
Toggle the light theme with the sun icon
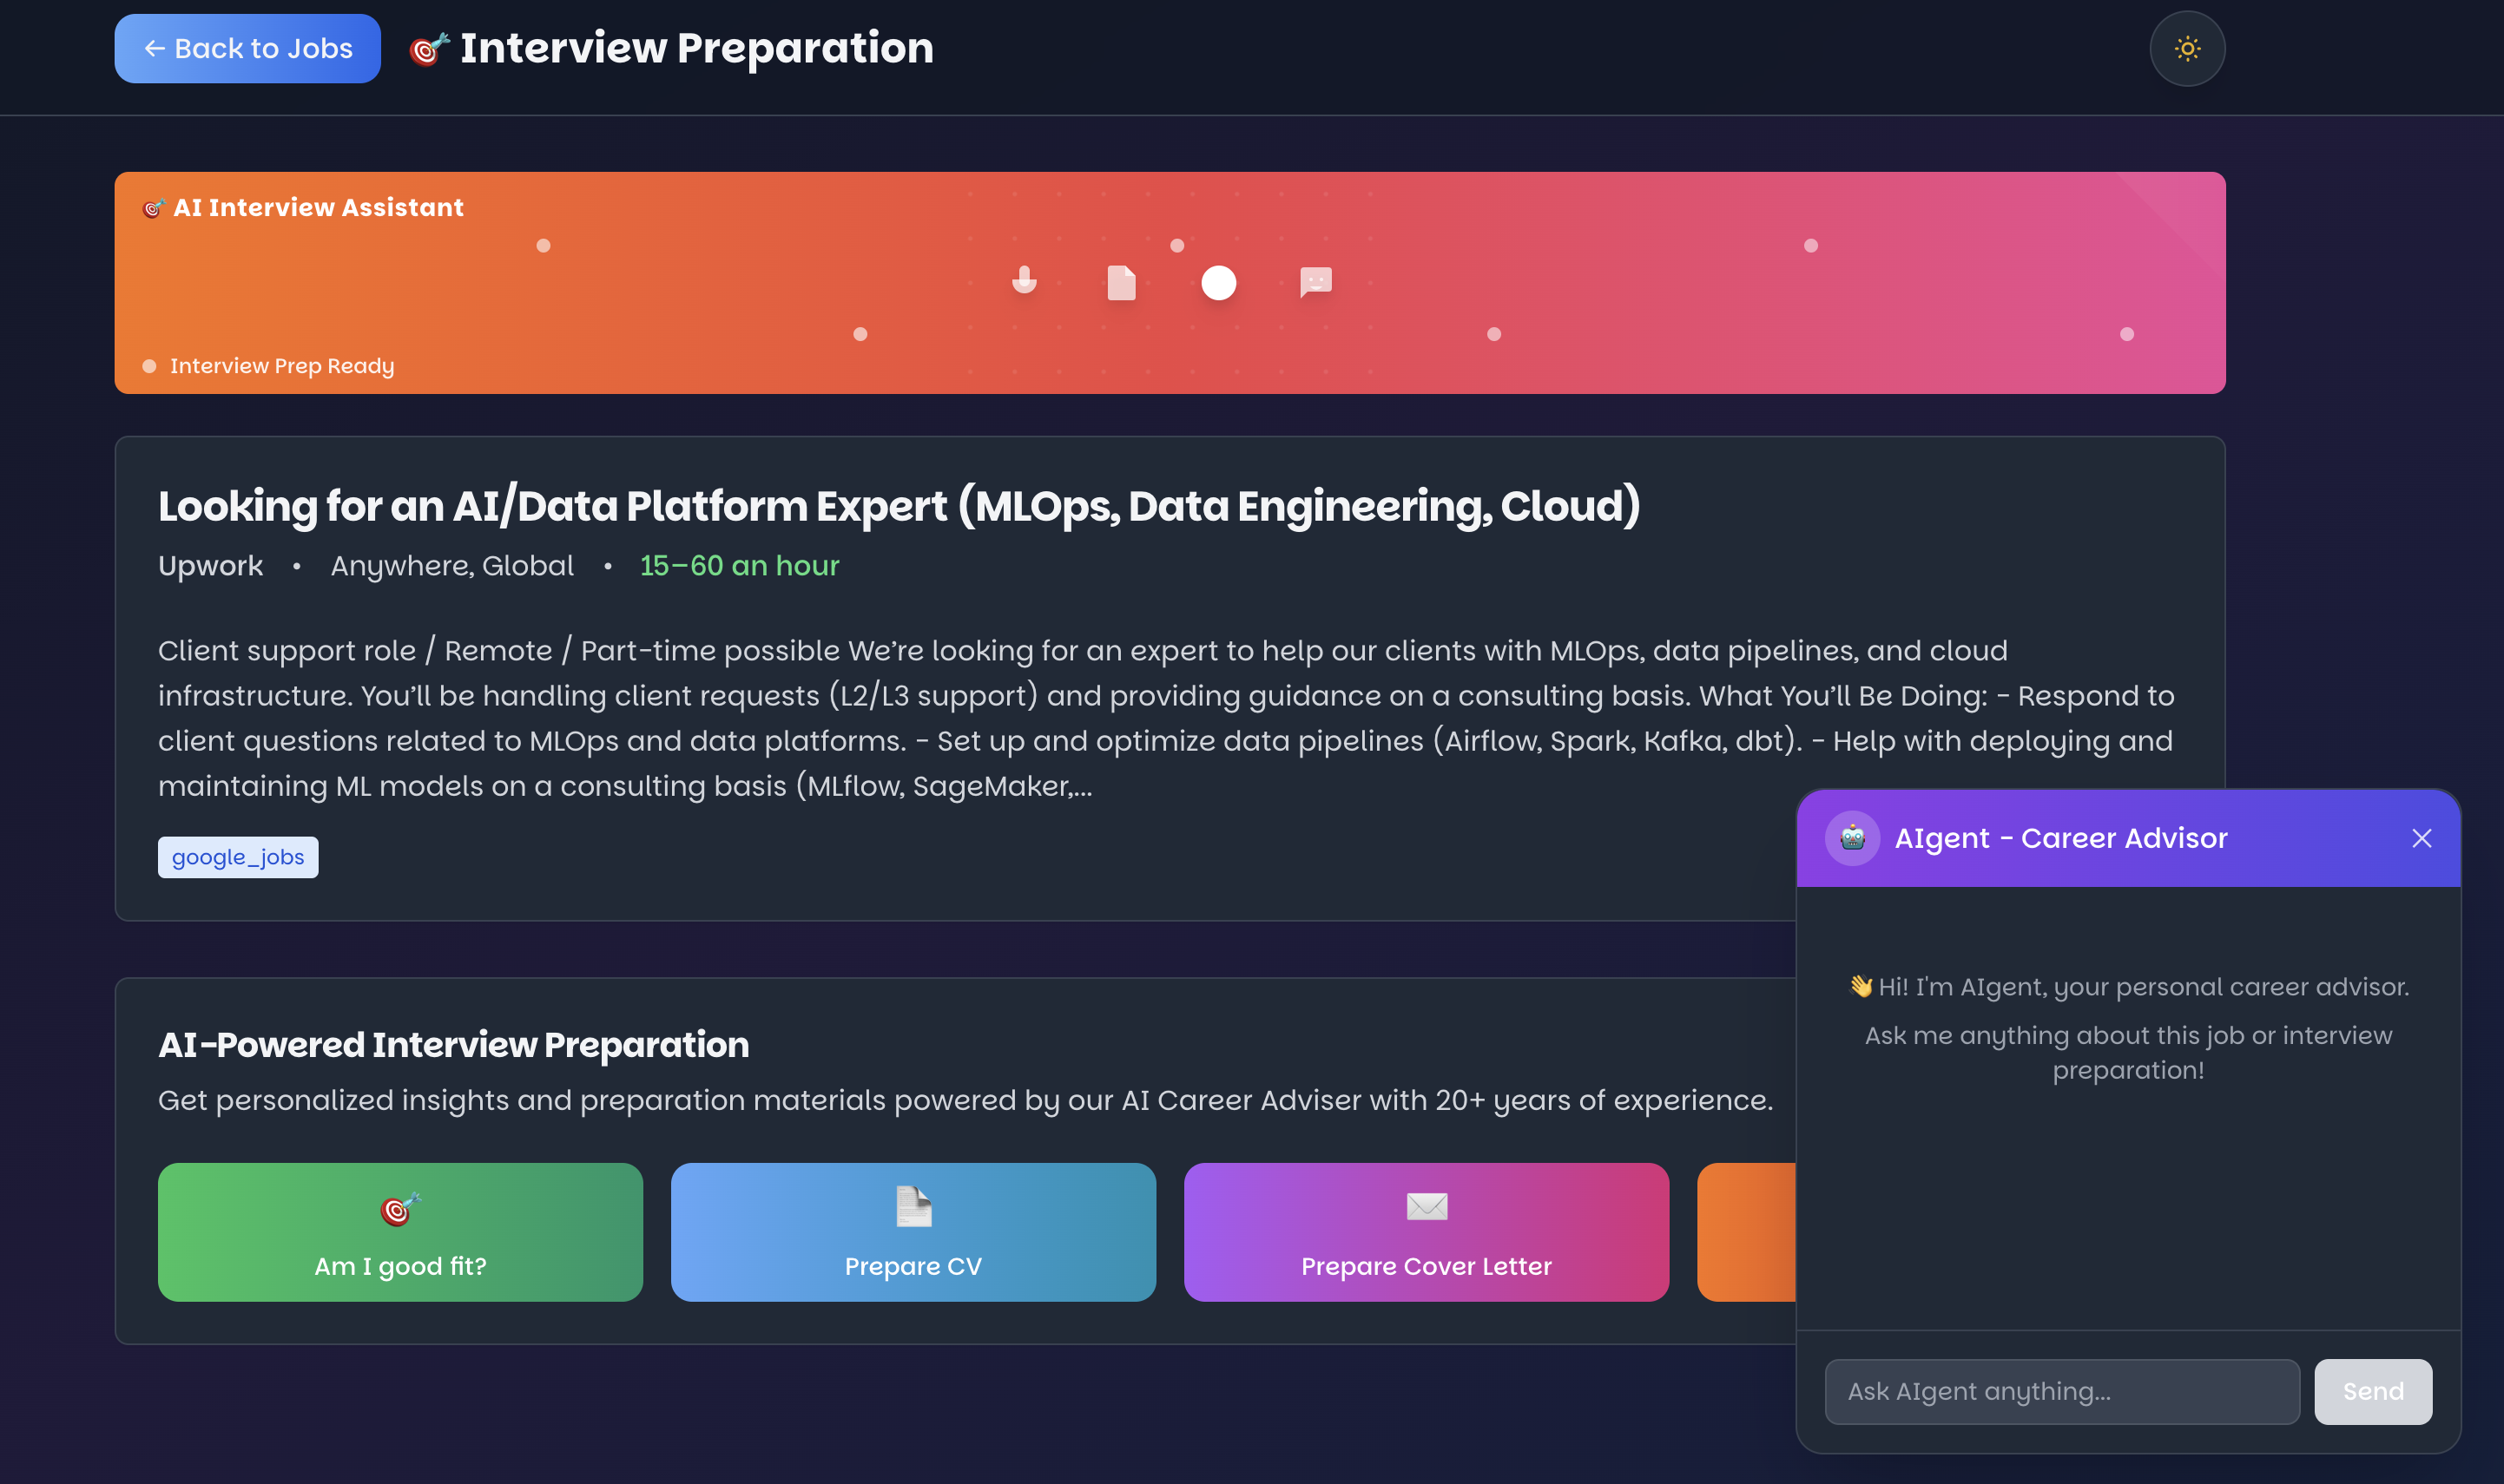(x=2187, y=47)
